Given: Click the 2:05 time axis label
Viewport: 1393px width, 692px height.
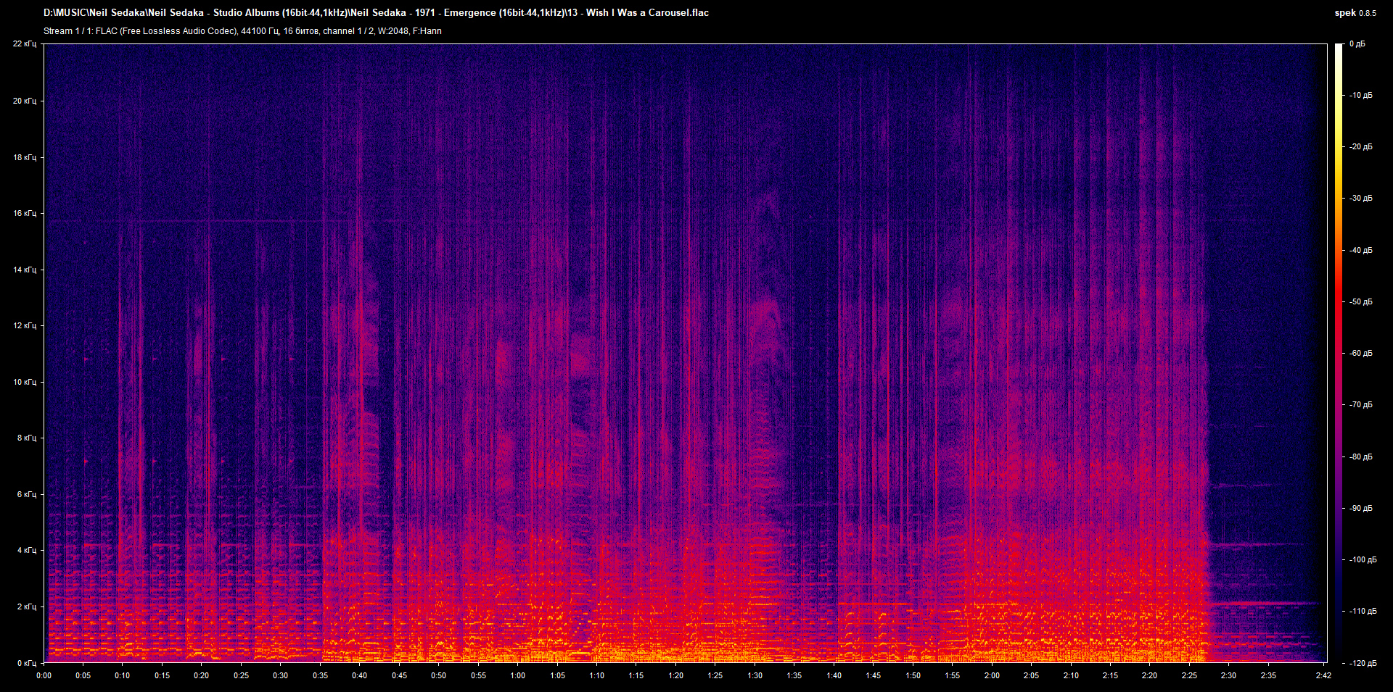Looking at the screenshot, I should point(1032,676).
